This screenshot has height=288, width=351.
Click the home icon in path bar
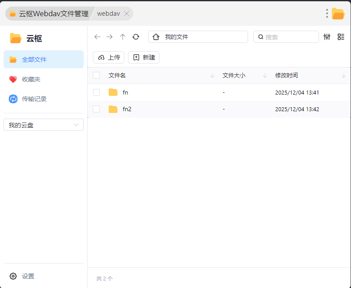coord(156,37)
